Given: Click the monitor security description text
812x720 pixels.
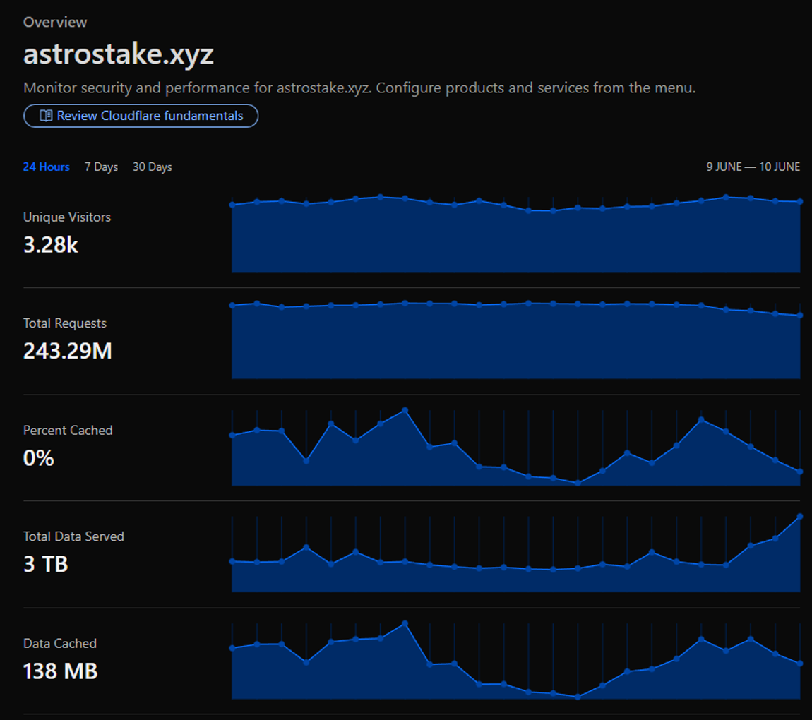Looking at the screenshot, I should click(359, 88).
